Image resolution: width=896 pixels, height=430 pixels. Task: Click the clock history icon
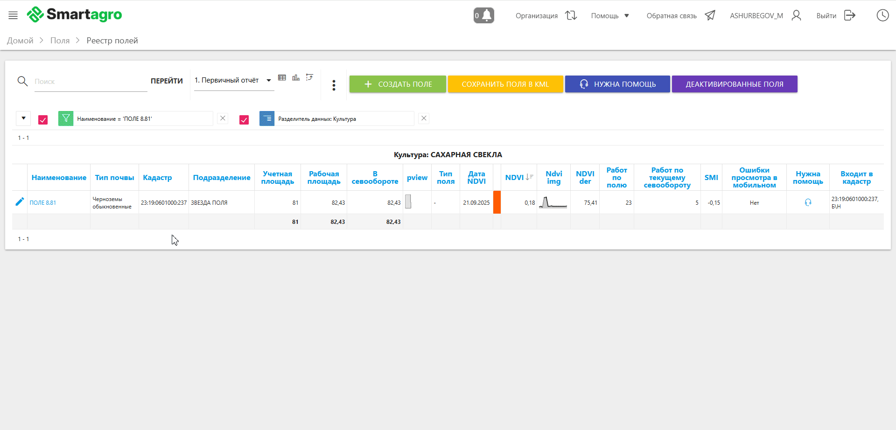click(x=882, y=15)
